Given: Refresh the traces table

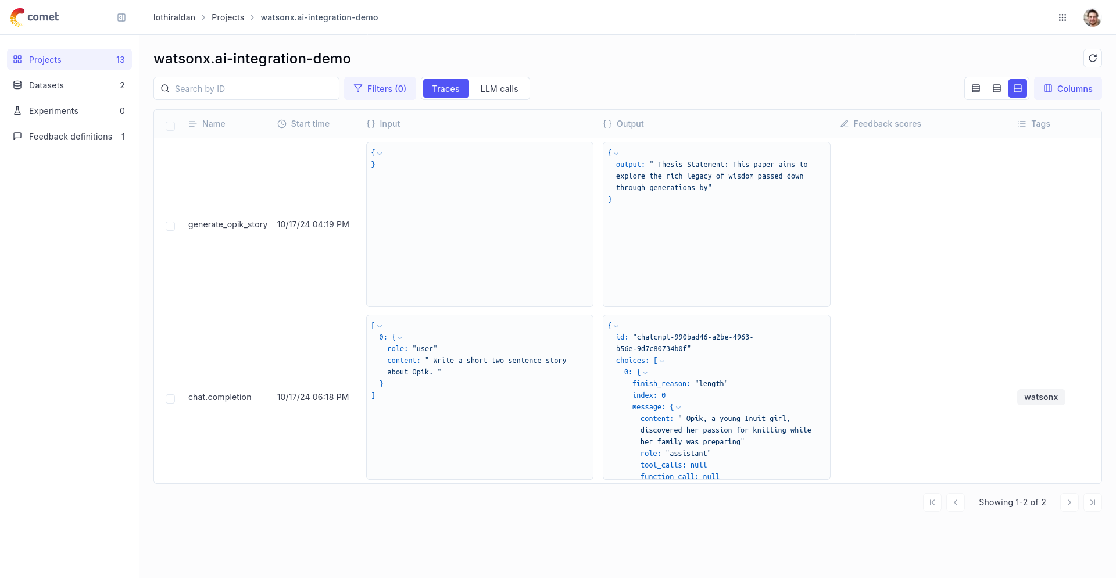Looking at the screenshot, I should pyautogui.click(x=1093, y=58).
